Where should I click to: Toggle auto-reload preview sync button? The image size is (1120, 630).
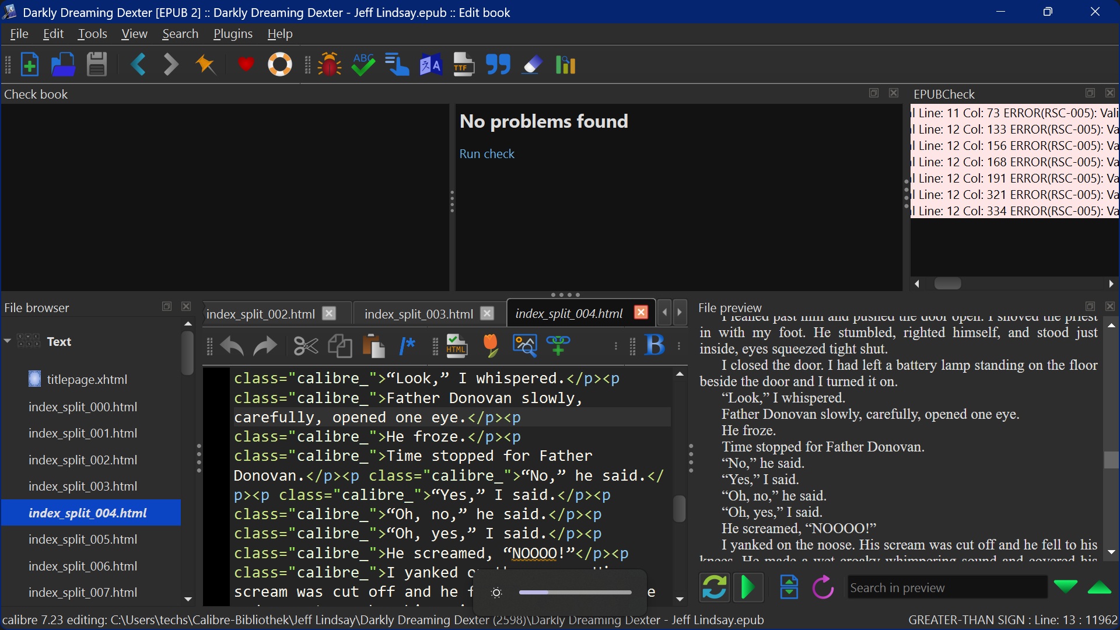pos(714,587)
